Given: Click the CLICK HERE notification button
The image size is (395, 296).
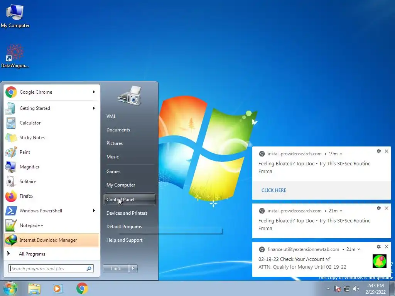Looking at the screenshot, I should [x=274, y=190].
